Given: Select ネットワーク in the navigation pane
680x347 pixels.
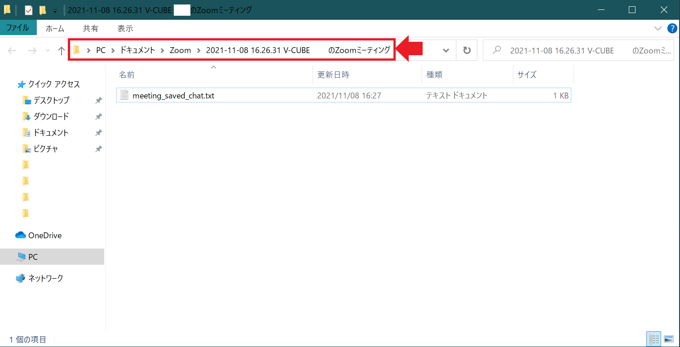Looking at the screenshot, I should pos(46,278).
